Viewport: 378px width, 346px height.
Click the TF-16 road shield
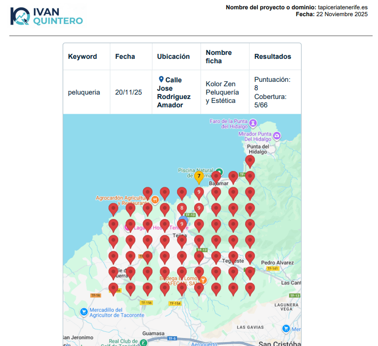pos(96,296)
